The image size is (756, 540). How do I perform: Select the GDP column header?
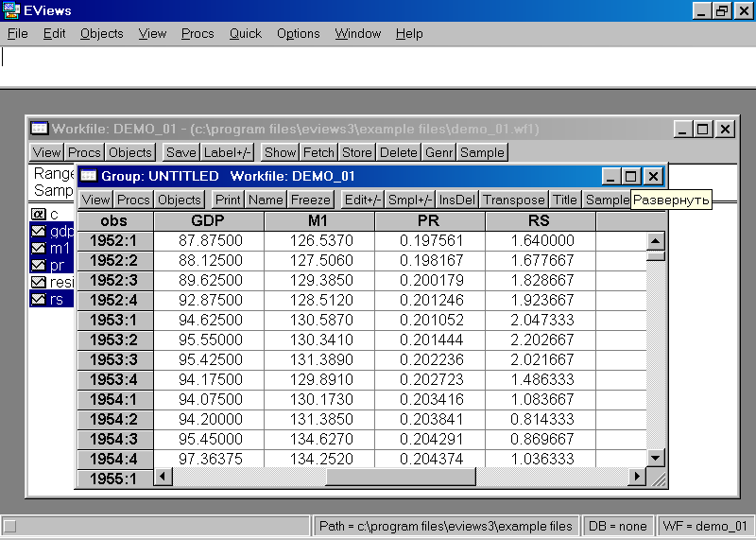[208, 221]
